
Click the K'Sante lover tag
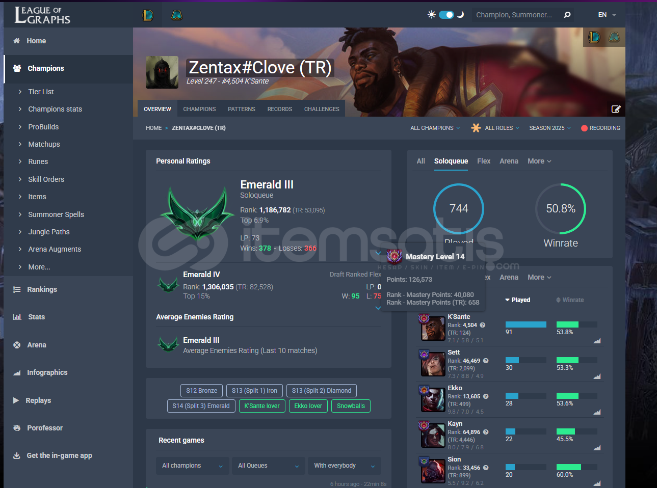click(x=262, y=406)
